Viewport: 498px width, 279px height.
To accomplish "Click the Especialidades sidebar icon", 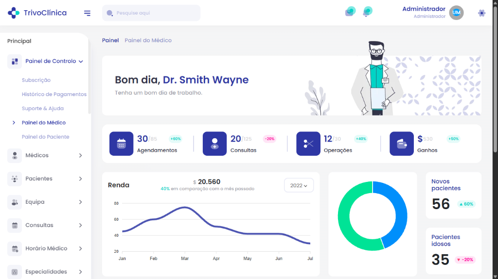I will (15, 272).
